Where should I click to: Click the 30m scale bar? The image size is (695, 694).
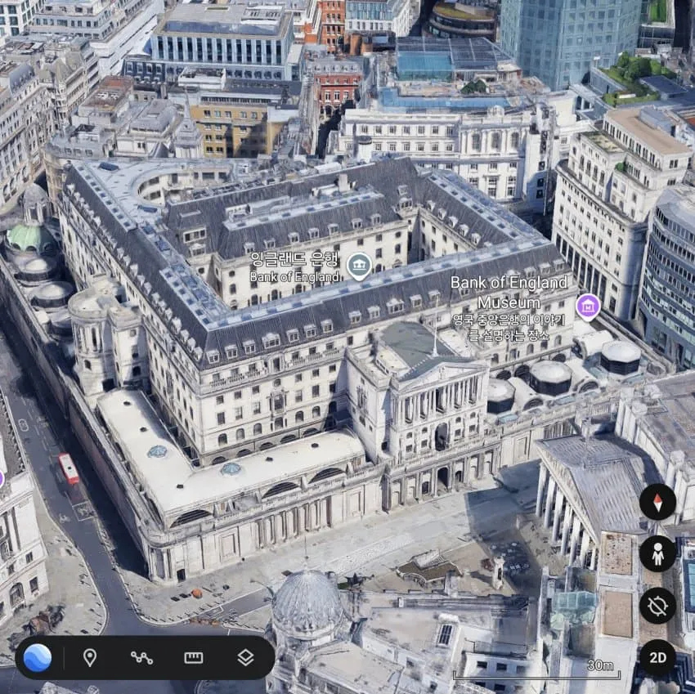tap(536, 669)
